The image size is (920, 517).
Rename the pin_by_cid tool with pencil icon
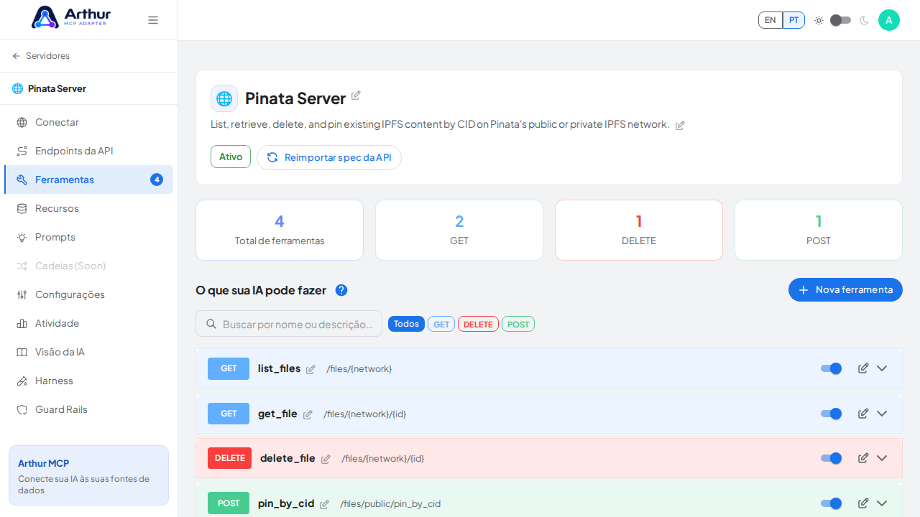324,504
